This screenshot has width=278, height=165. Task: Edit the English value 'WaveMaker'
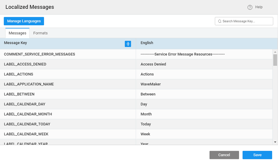click(x=151, y=84)
